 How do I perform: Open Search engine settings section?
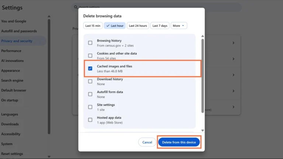[12, 80]
